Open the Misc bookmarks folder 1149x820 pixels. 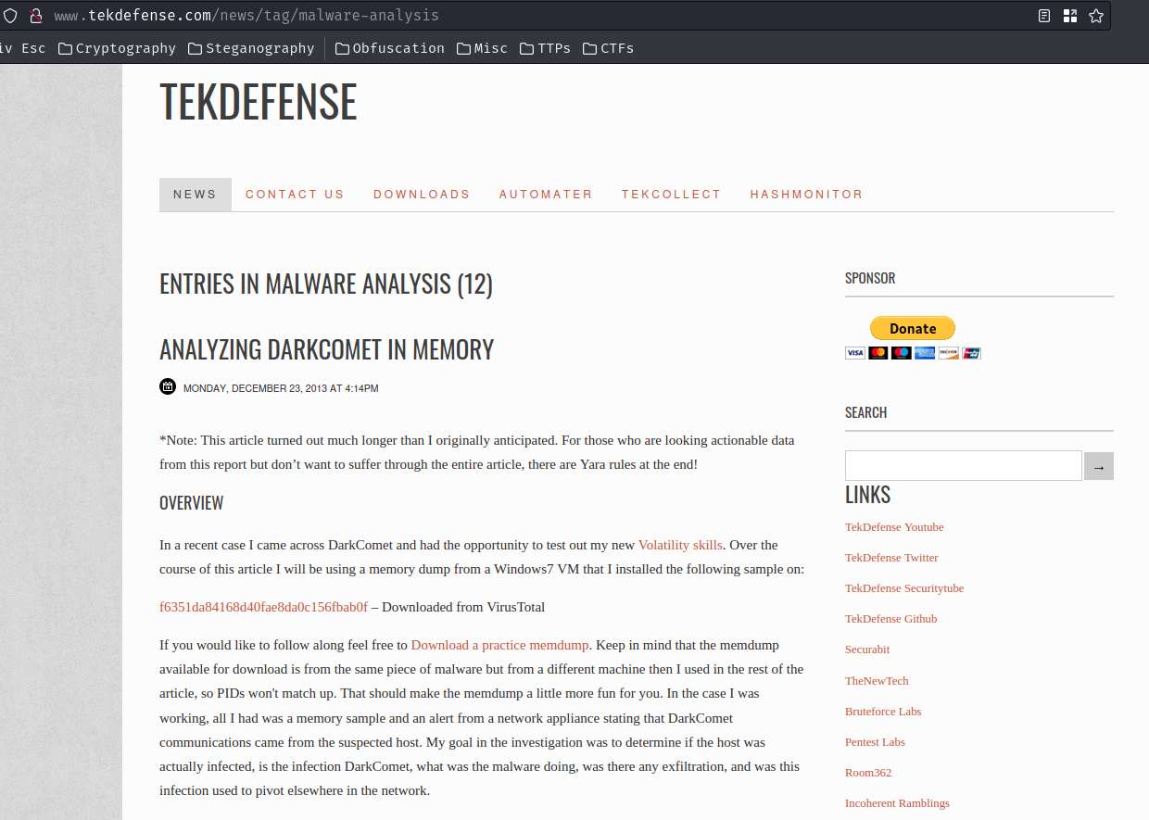click(482, 48)
